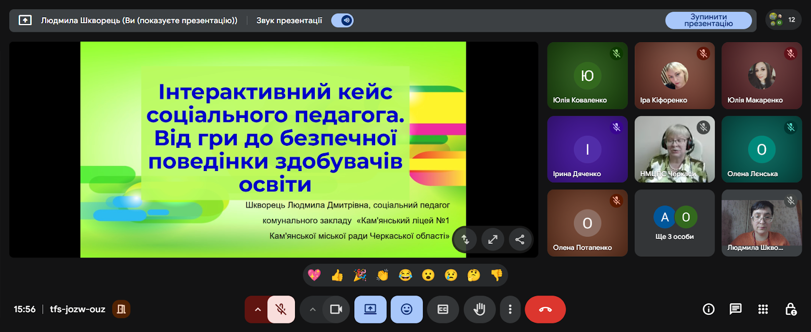
Task: Expand presentation to full screen
Action: (x=493, y=239)
